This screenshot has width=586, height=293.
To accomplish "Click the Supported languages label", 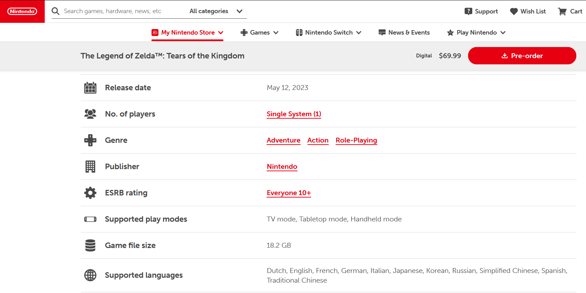I will coord(144,275).
